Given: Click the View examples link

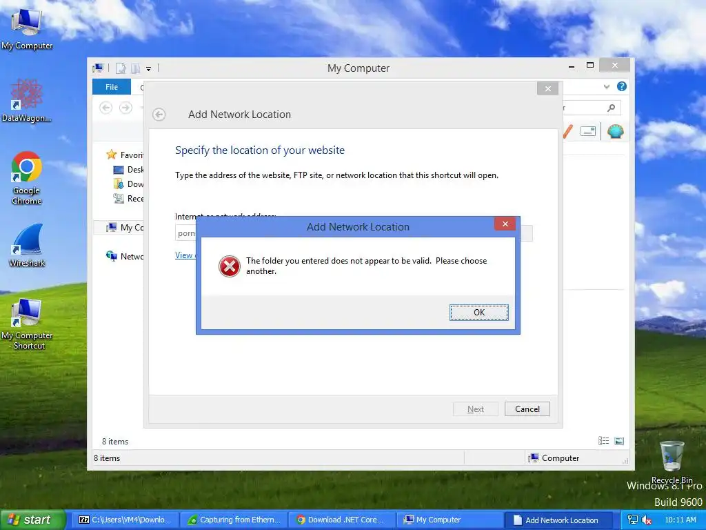Looking at the screenshot, I should (x=185, y=255).
